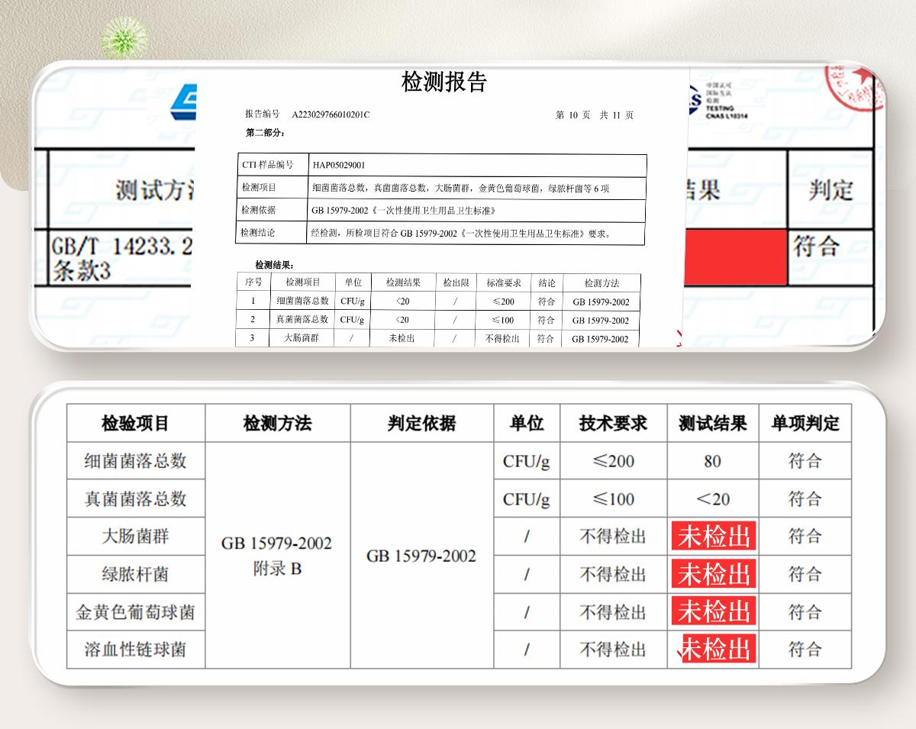Click the GB 15979-2002 附录 B cell

point(276,555)
